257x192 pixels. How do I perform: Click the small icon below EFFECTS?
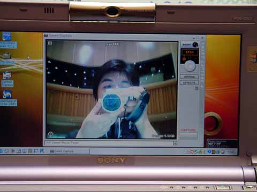[196, 88]
